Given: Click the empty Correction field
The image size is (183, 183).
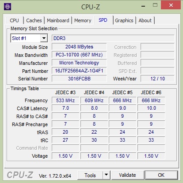Looking at the screenshot, I should 157,47.
